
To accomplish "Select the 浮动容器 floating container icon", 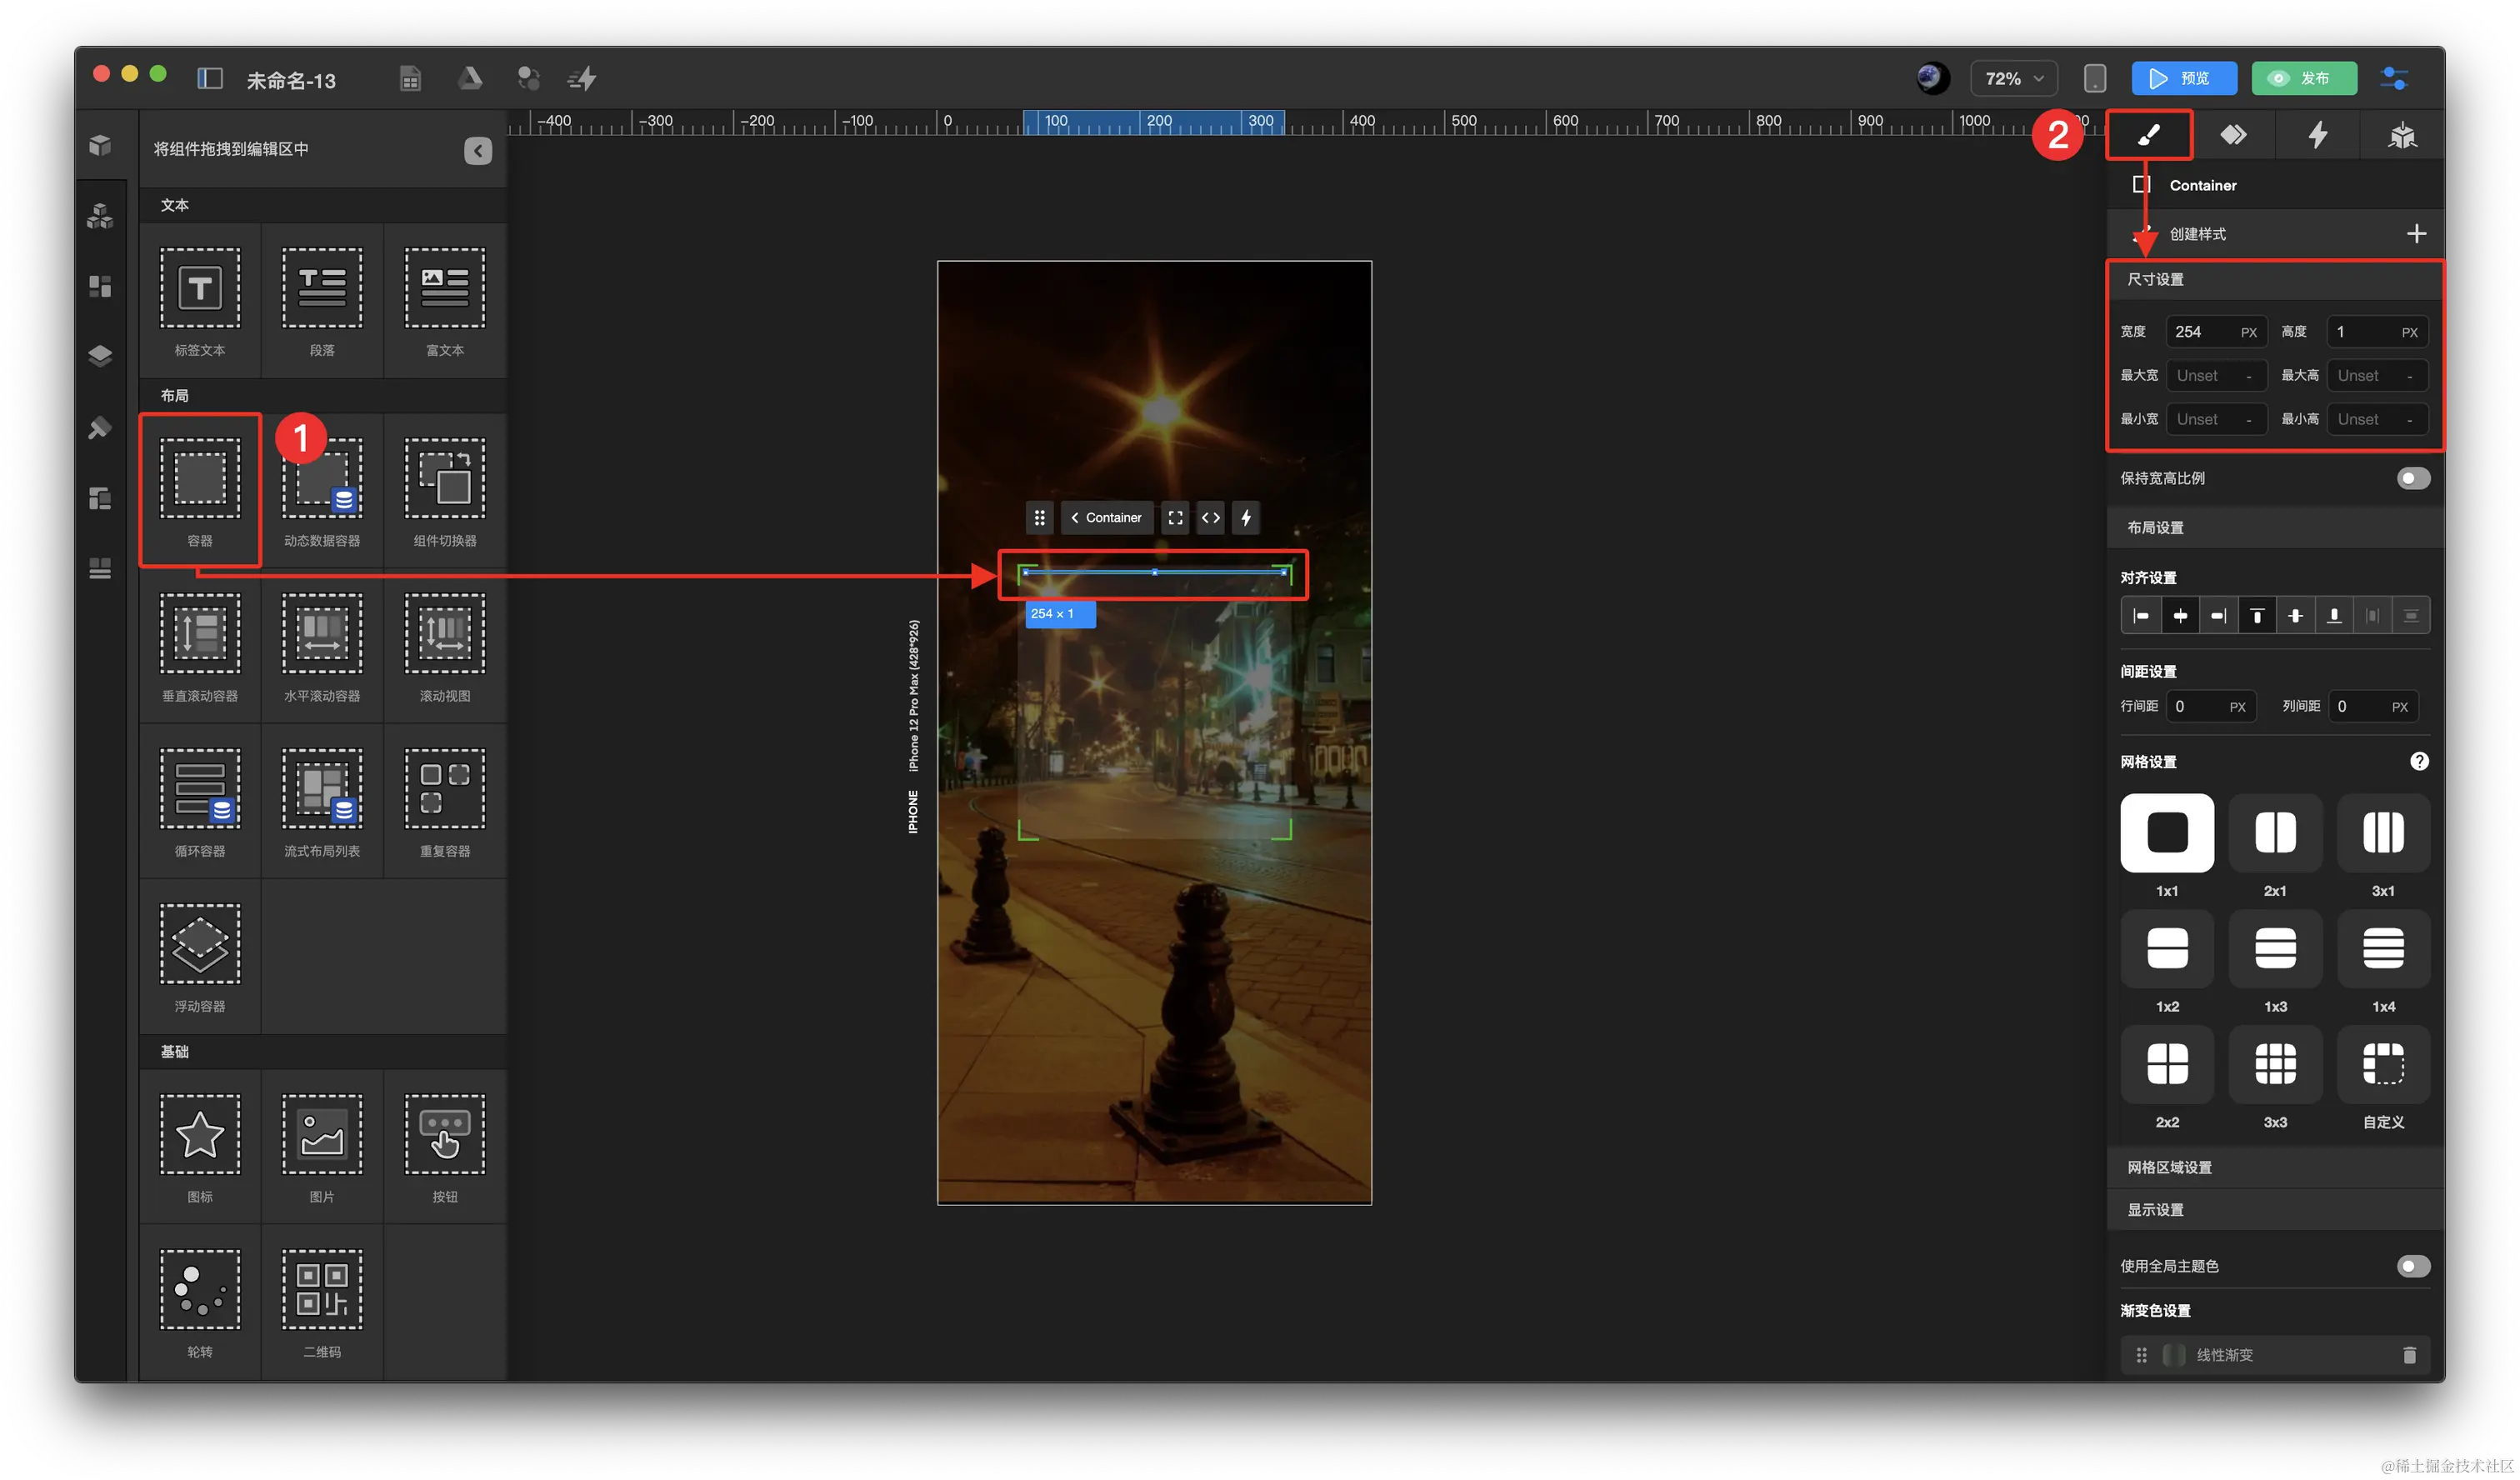I will coord(200,944).
